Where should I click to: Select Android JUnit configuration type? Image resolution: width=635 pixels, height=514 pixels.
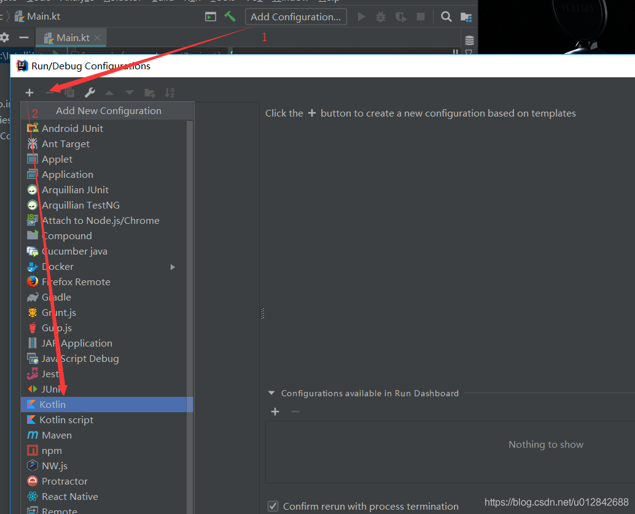(104, 128)
